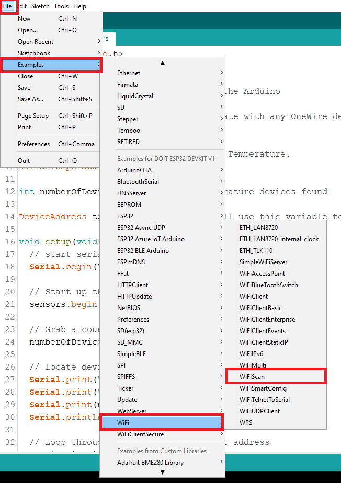This screenshot has height=485, width=341.
Task: Open ETH_LAN8720 example
Action: point(275,227)
